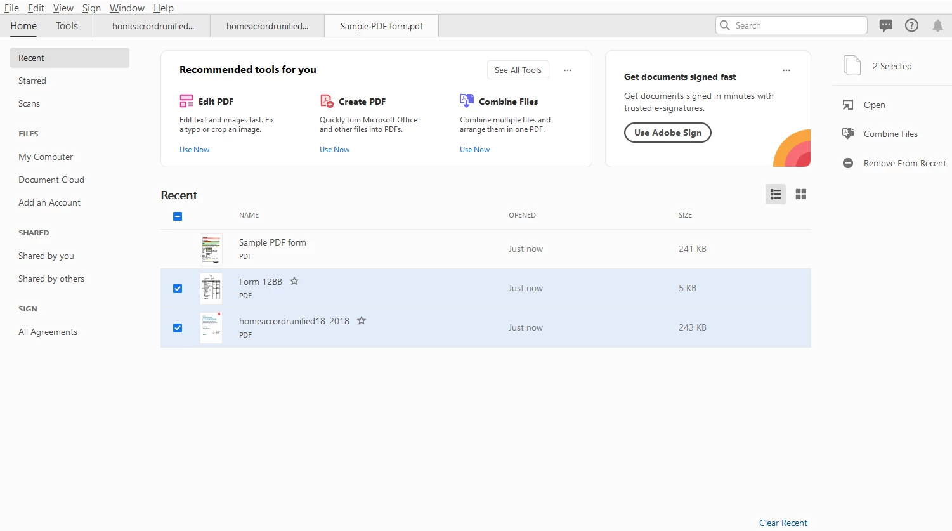Viewport: 952px width, 531px height.
Task: Open the Window menu
Action: click(x=127, y=8)
